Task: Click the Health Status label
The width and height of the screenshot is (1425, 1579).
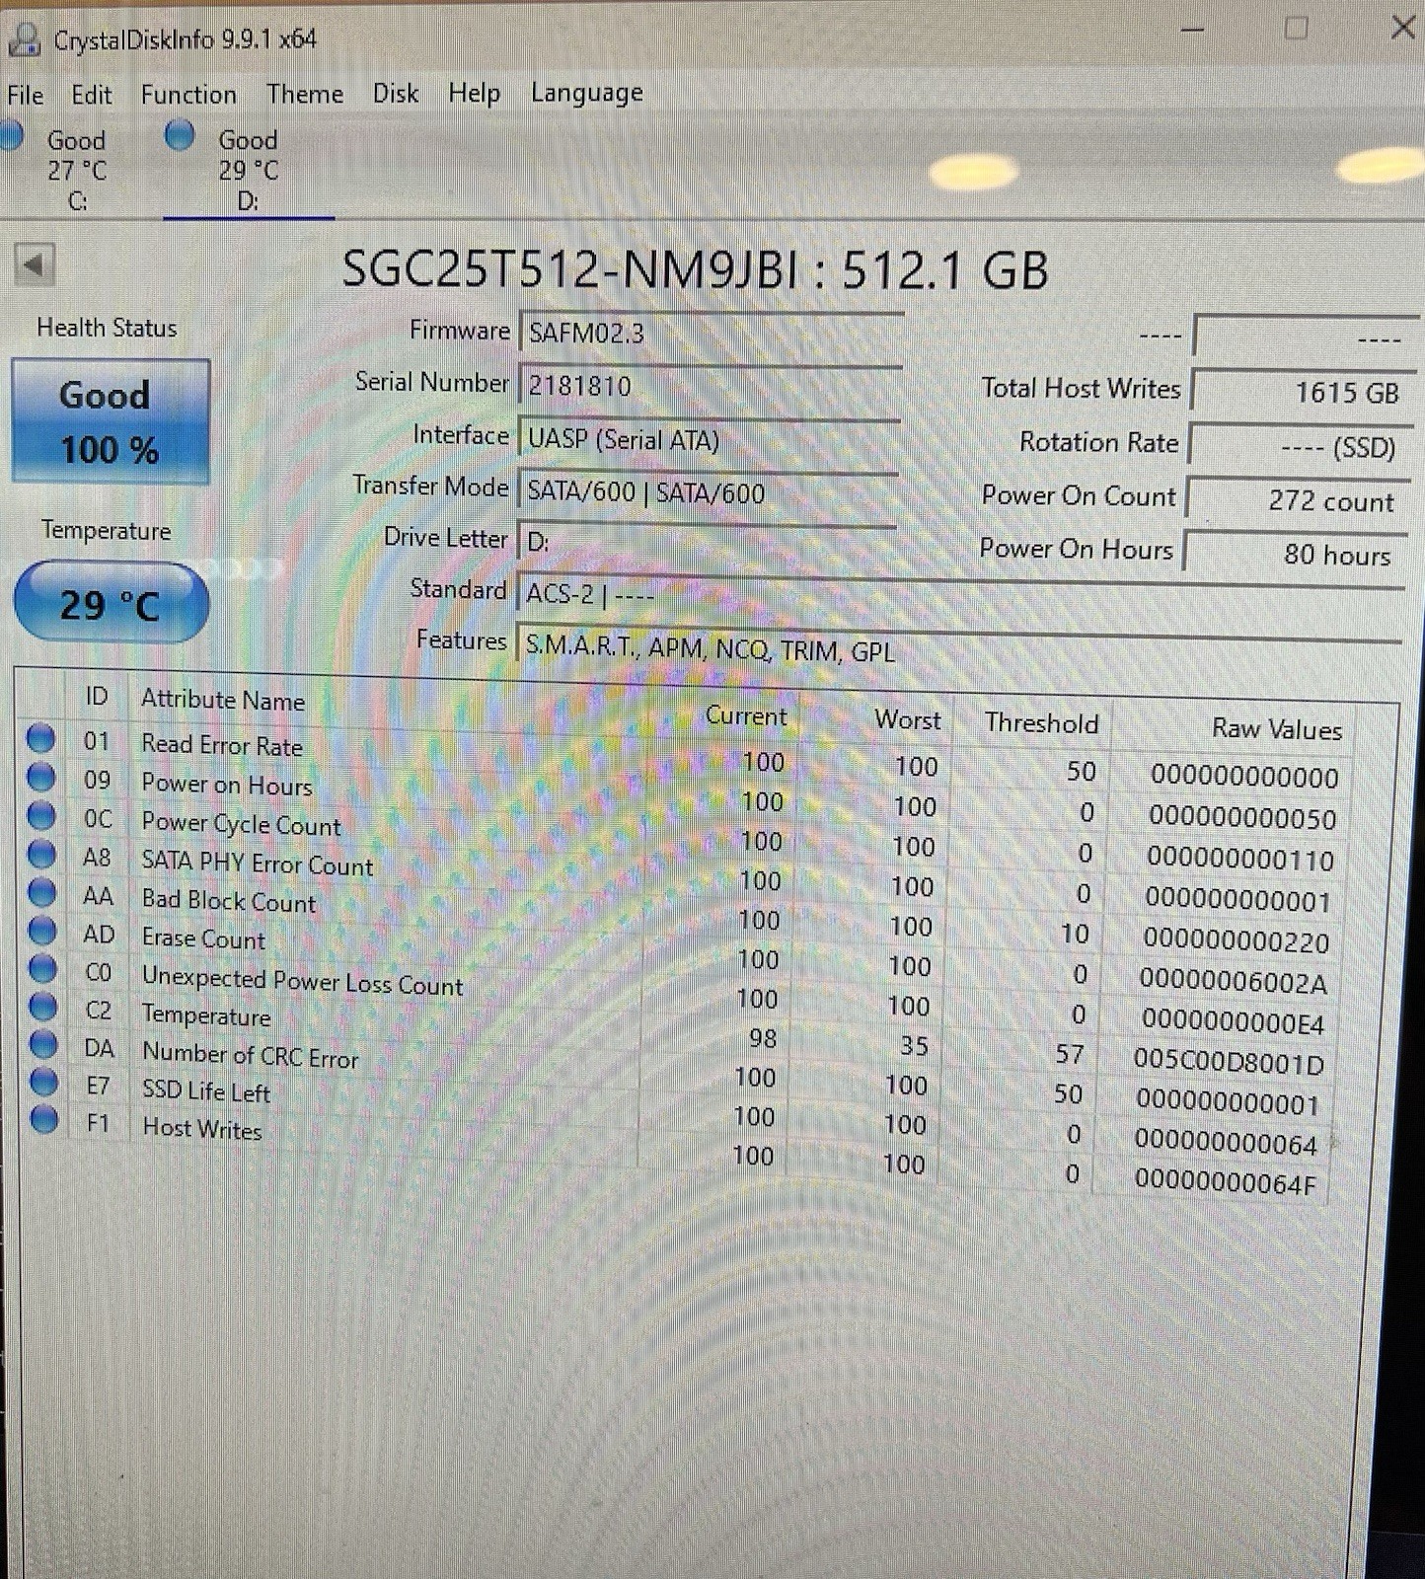Action: pos(107,328)
